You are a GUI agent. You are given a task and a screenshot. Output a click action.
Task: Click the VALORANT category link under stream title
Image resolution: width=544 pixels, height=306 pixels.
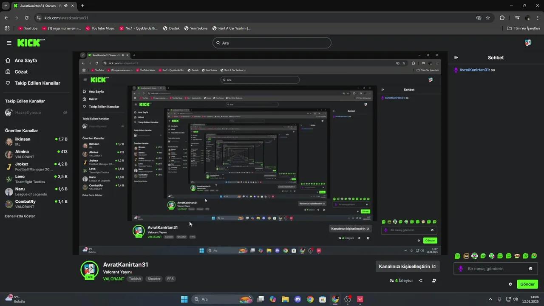coord(113,279)
